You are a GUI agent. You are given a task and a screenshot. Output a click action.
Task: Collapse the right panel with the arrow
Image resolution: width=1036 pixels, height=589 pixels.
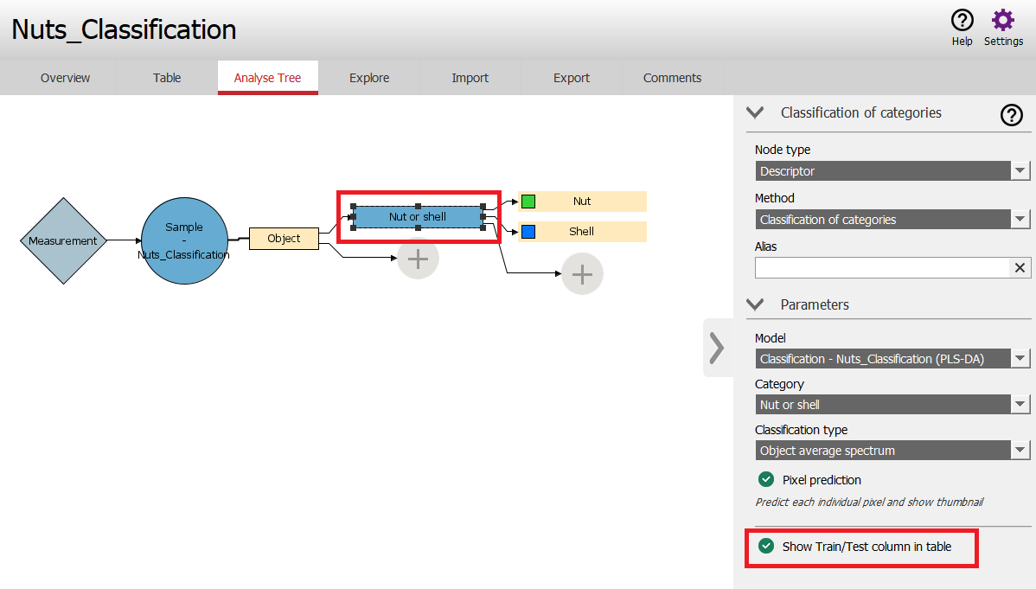tap(717, 348)
